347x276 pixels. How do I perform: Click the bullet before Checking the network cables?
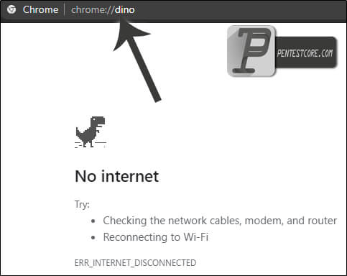93,221
